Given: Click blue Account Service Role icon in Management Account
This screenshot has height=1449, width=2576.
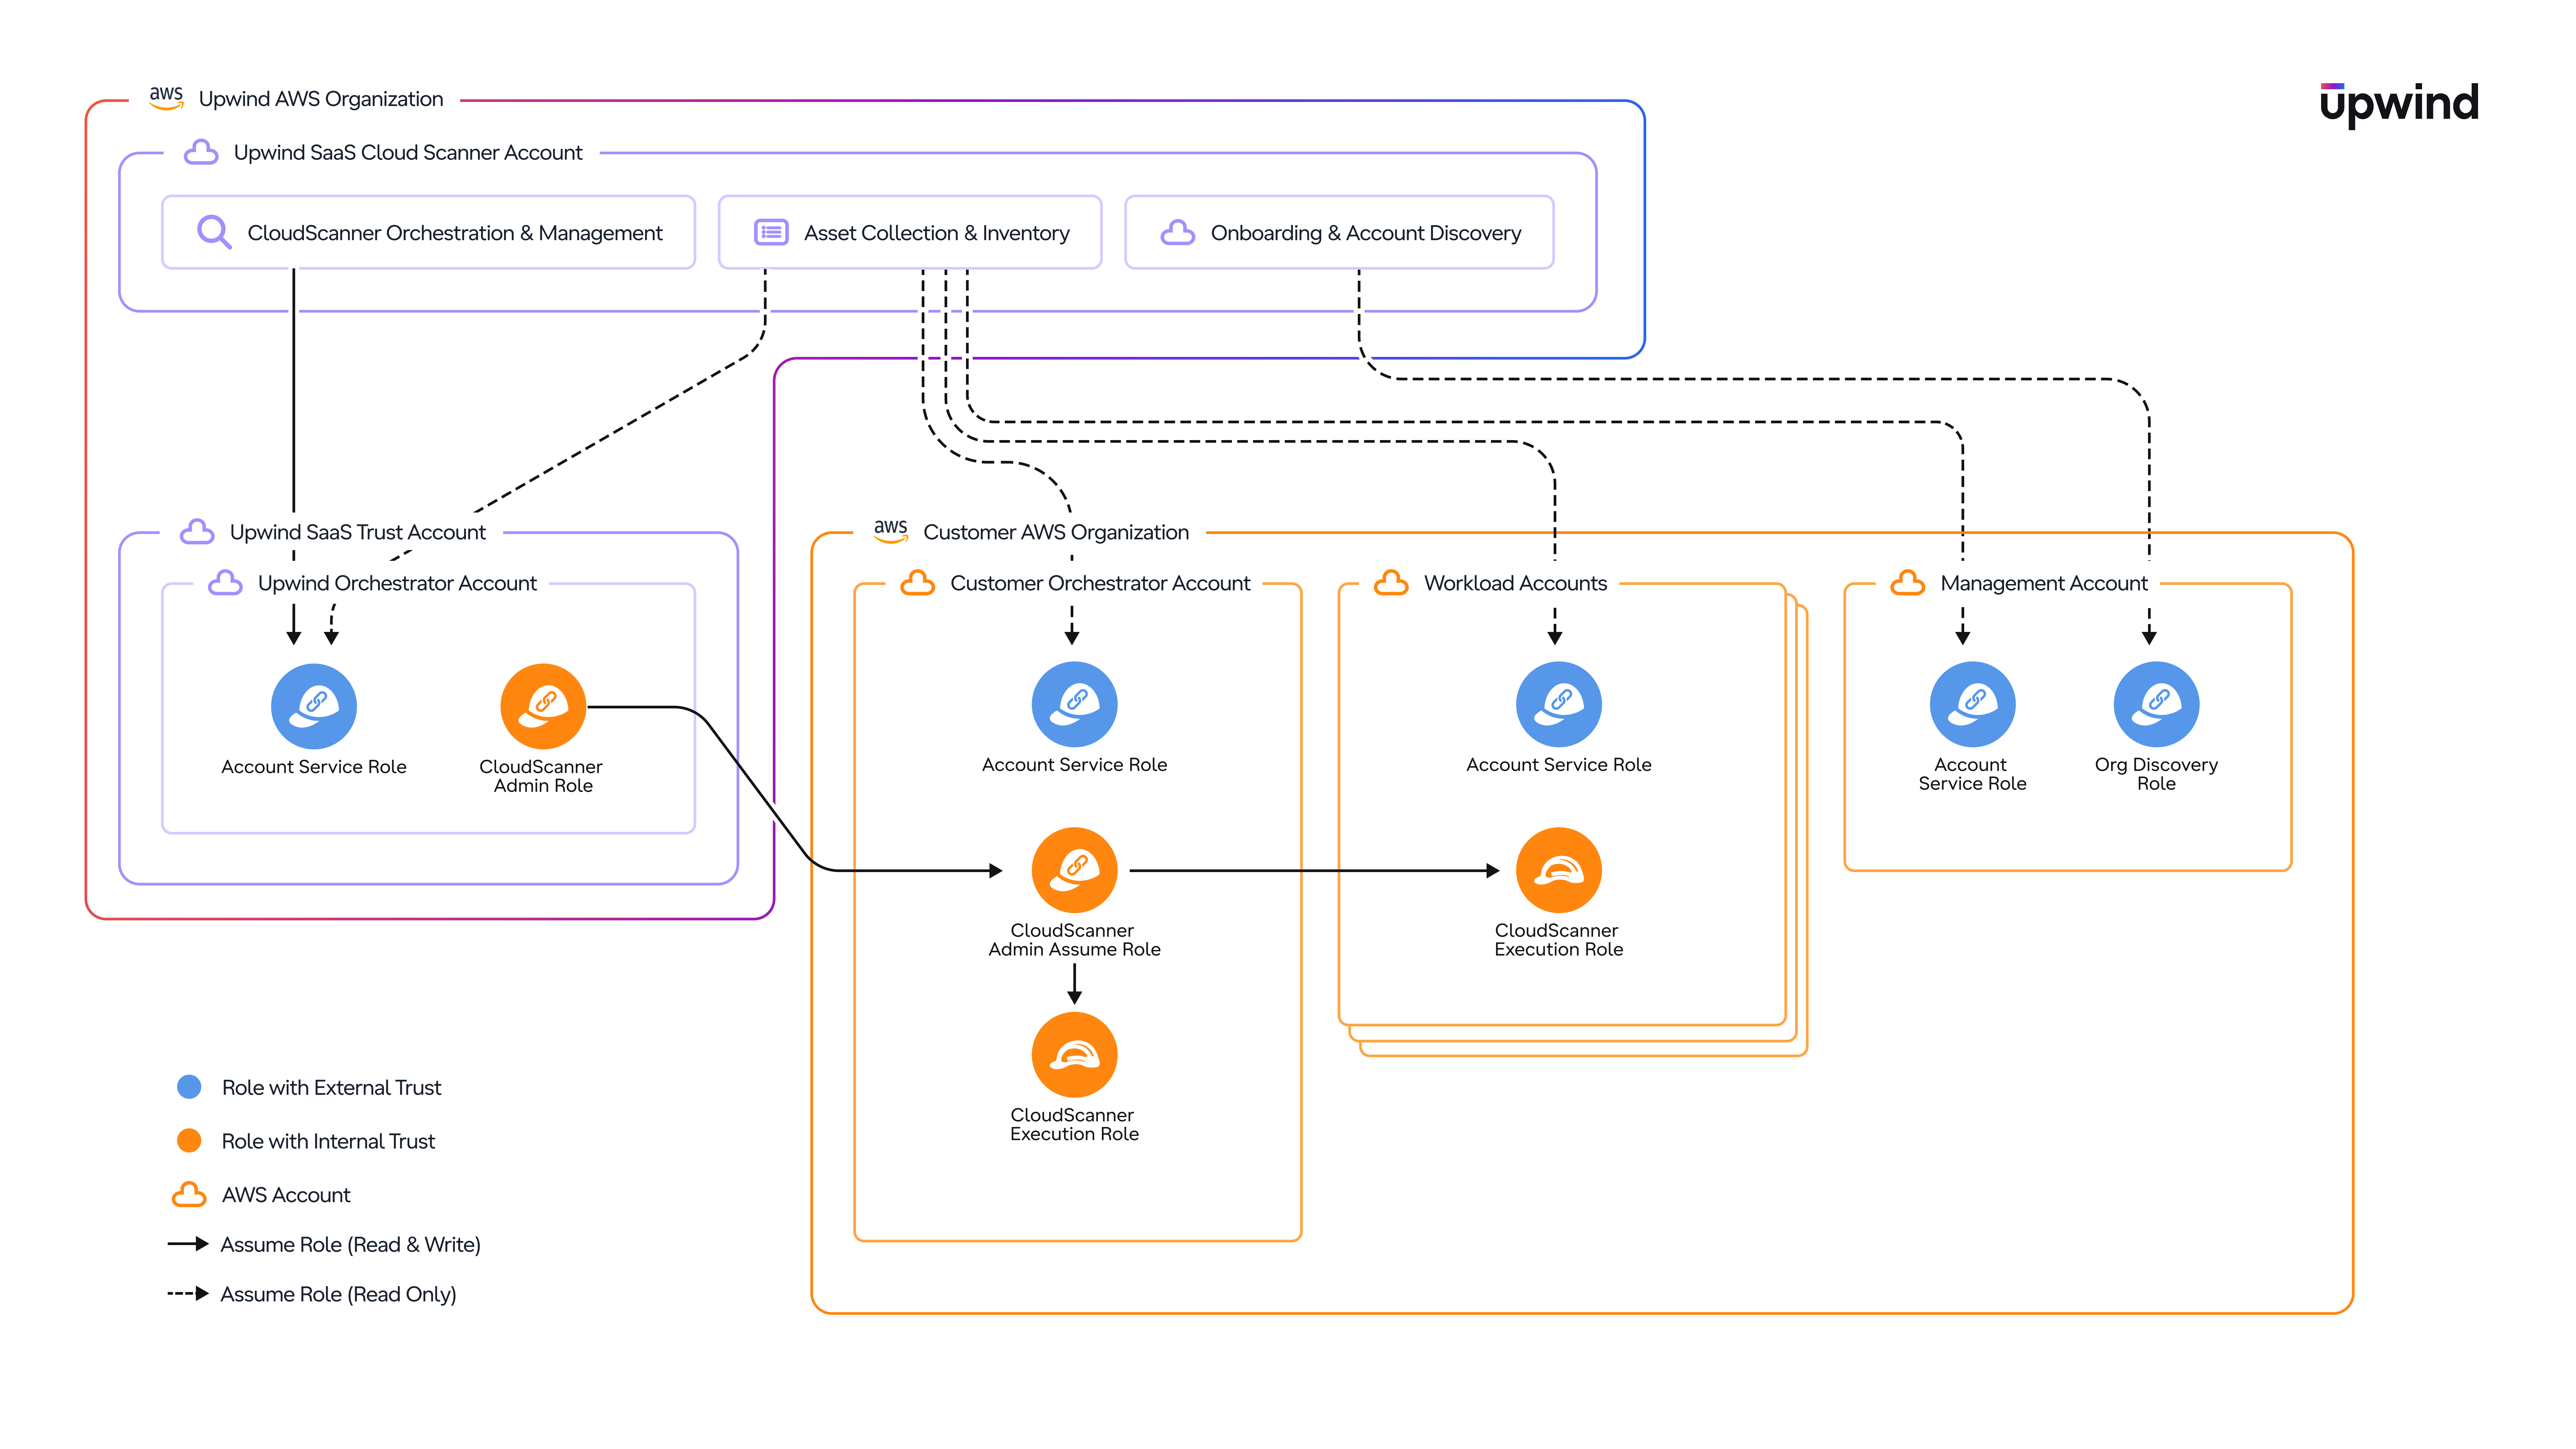Looking at the screenshot, I should tap(1972, 704).
